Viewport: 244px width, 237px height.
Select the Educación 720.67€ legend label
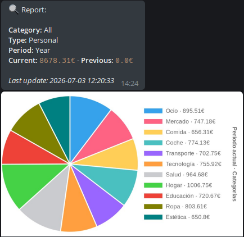tap(193, 196)
